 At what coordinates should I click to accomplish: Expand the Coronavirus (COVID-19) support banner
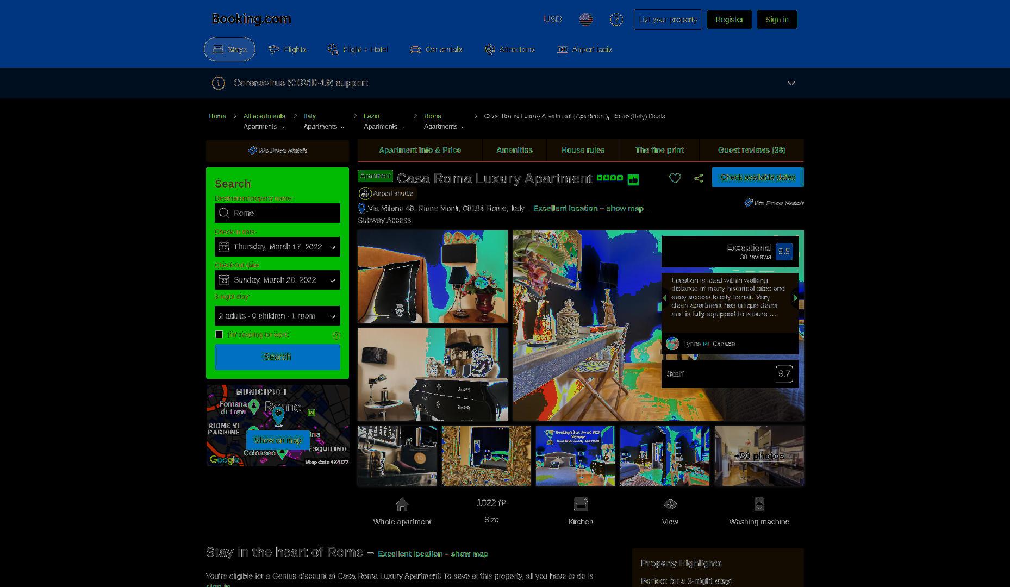pyautogui.click(x=791, y=83)
